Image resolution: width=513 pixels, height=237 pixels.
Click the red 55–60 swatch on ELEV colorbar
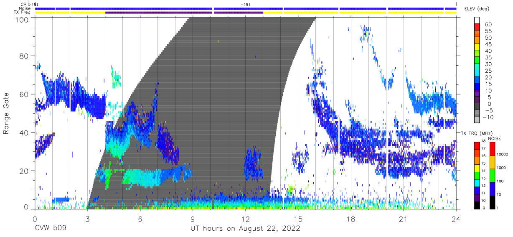pos(477,28)
